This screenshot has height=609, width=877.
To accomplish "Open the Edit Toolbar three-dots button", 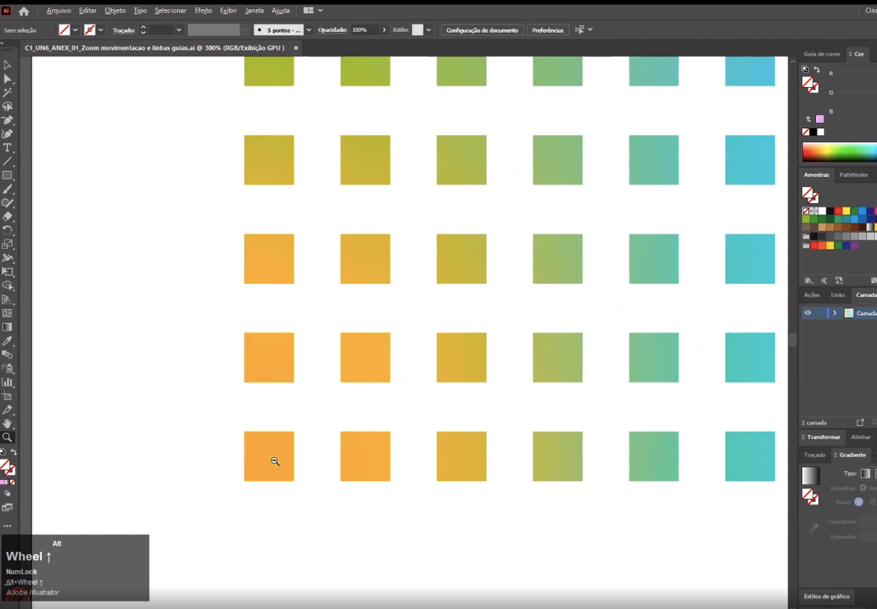I will coord(8,526).
